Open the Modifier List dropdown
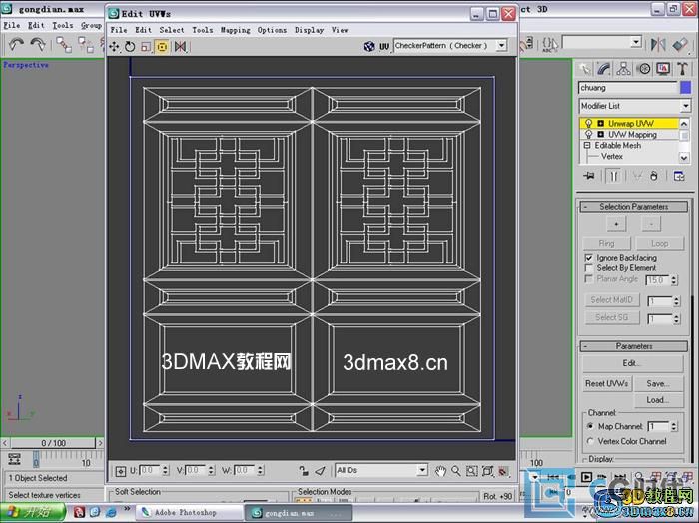The height and width of the screenshot is (523, 699). click(x=685, y=106)
